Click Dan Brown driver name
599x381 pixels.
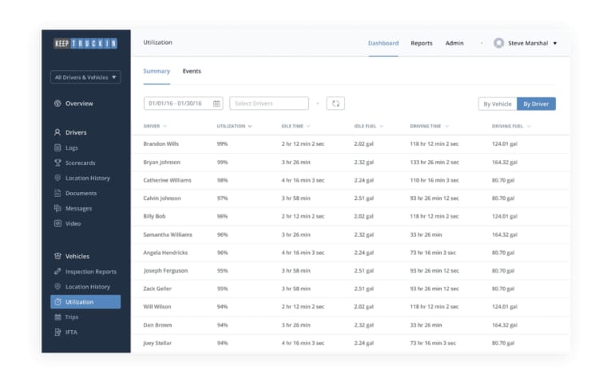pyautogui.click(x=157, y=325)
